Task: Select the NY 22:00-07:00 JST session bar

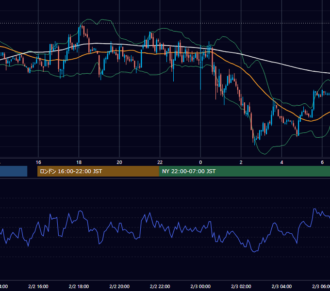Action: coord(244,171)
